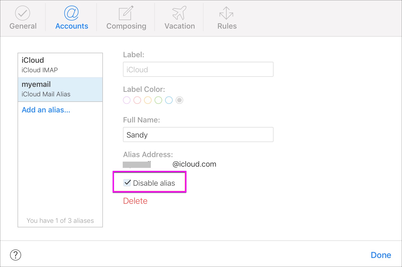
Task: Click the Accounts @ icon
Action: tap(72, 13)
